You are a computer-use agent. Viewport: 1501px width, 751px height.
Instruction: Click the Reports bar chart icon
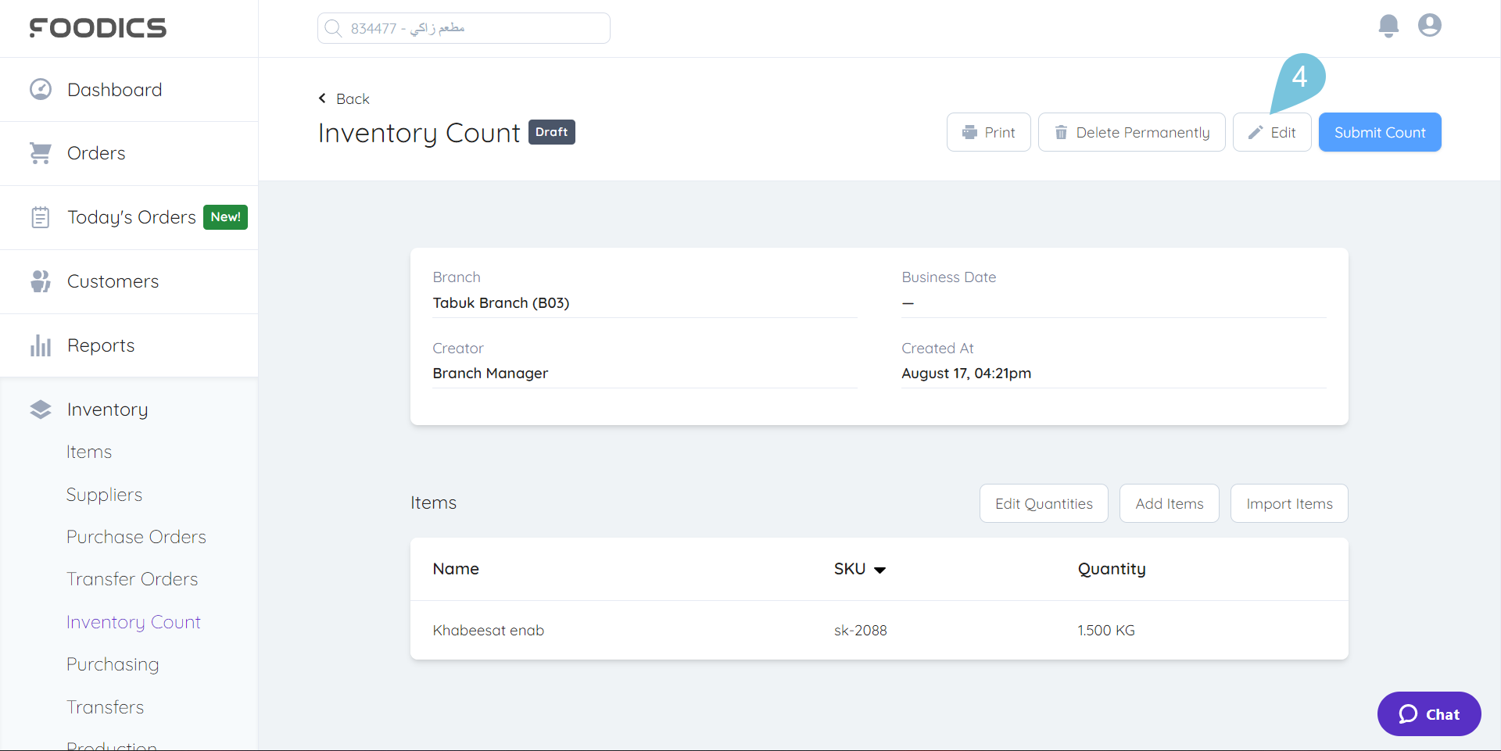41,345
